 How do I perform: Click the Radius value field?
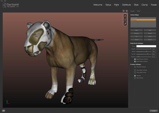pos(154,51)
